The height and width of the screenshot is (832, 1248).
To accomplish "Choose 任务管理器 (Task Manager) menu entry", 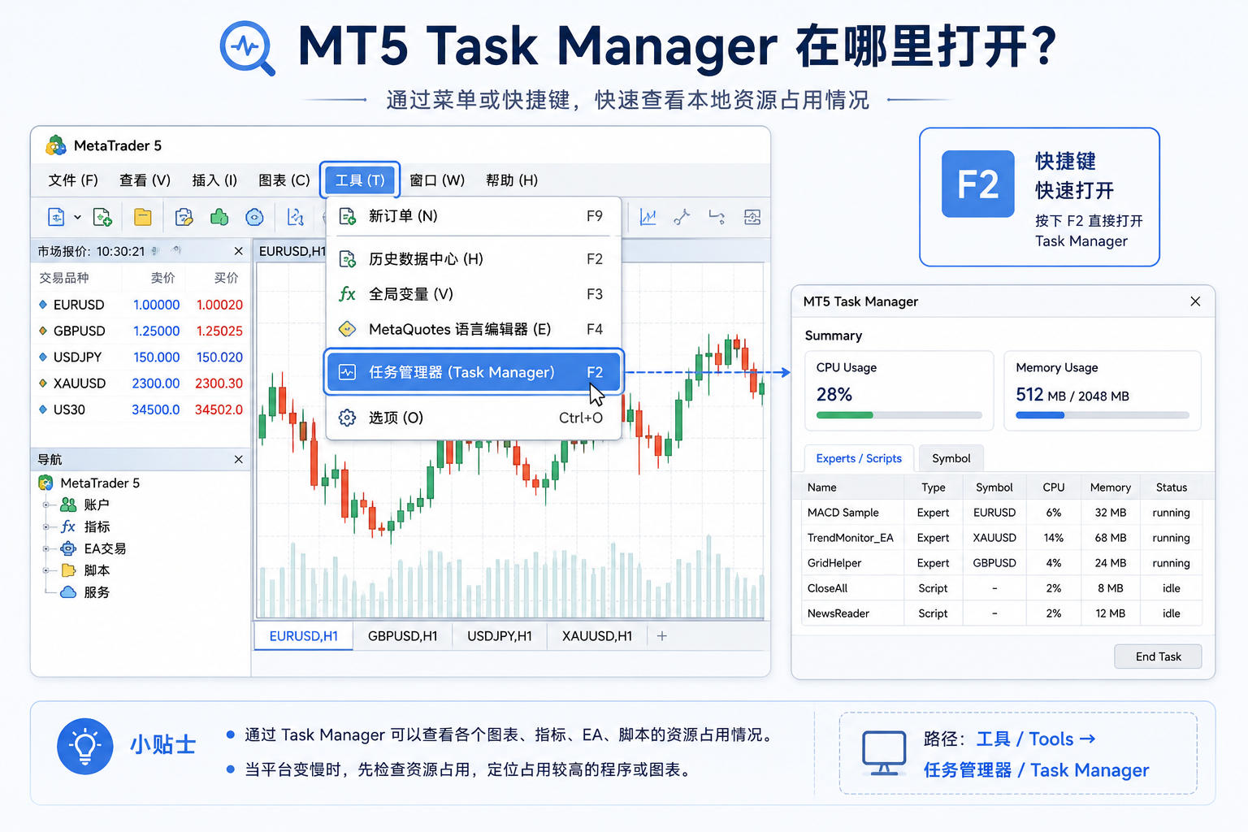I will coord(474,372).
